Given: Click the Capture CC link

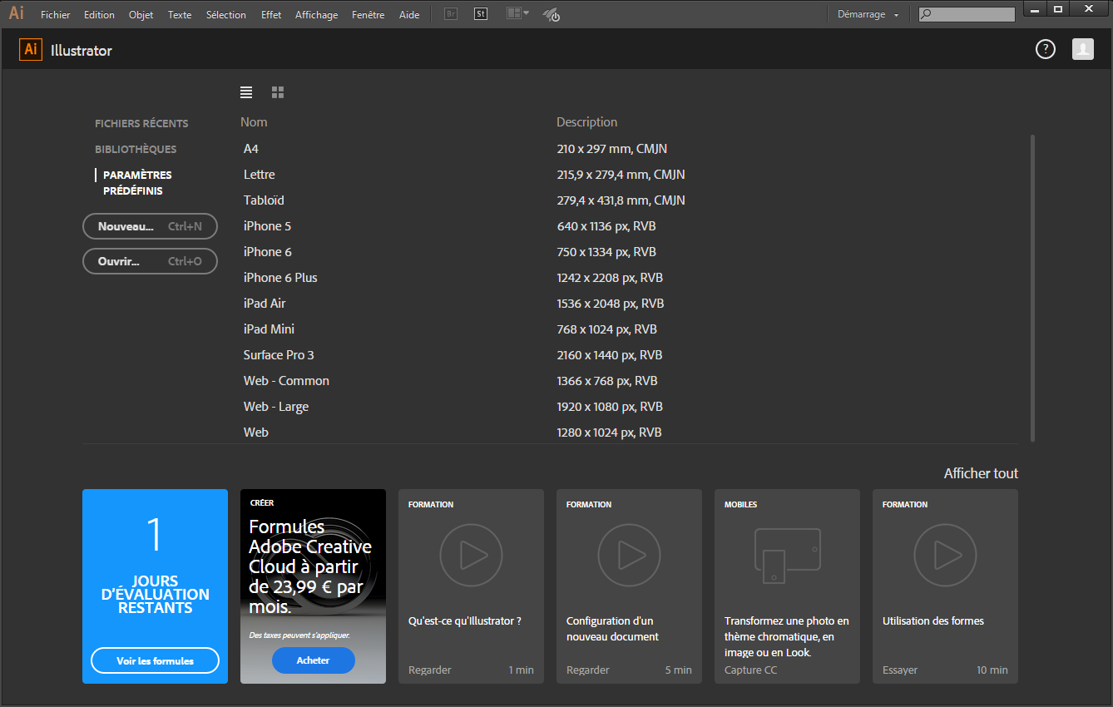Looking at the screenshot, I should 751,670.
